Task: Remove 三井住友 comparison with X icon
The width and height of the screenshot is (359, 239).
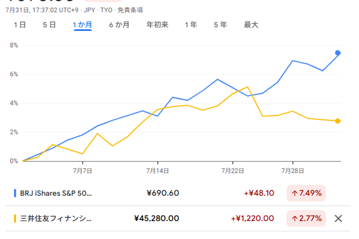Action: tap(338, 218)
